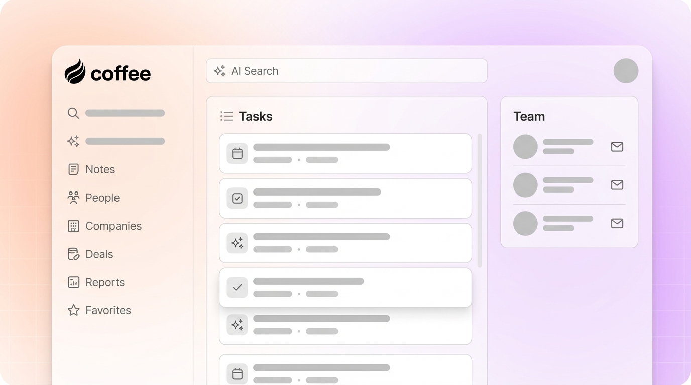Open the People section
The width and height of the screenshot is (691, 385).
pos(73,198)
